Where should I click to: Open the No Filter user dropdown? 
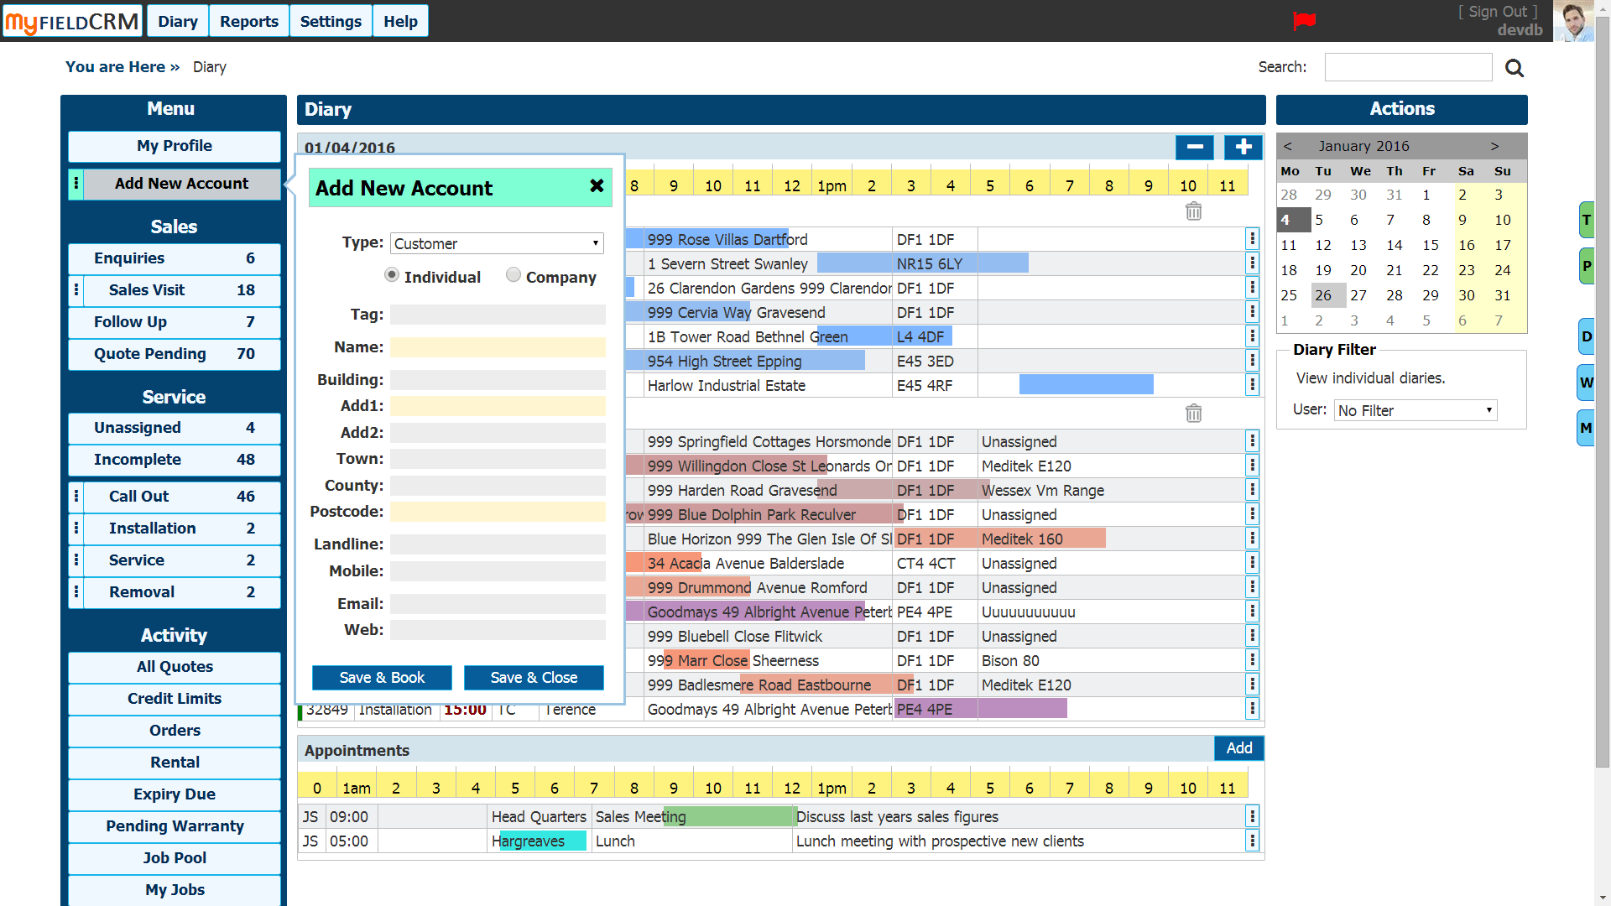pos(1415,410)
